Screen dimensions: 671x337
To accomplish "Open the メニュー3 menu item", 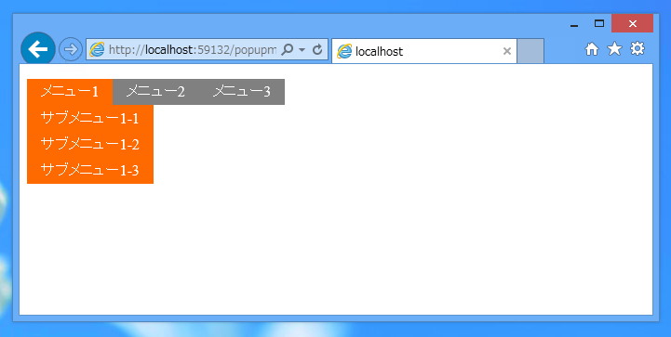I will (x=242, y=91).
